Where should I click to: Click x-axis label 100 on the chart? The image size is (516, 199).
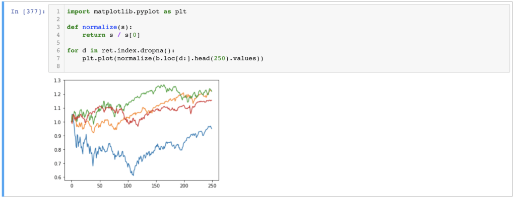tap(127, 186)
